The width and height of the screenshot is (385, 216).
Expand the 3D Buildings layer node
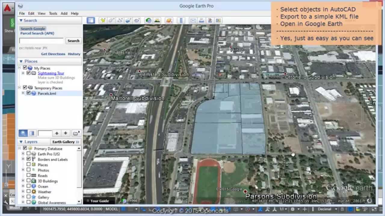[x=23, y=181]
